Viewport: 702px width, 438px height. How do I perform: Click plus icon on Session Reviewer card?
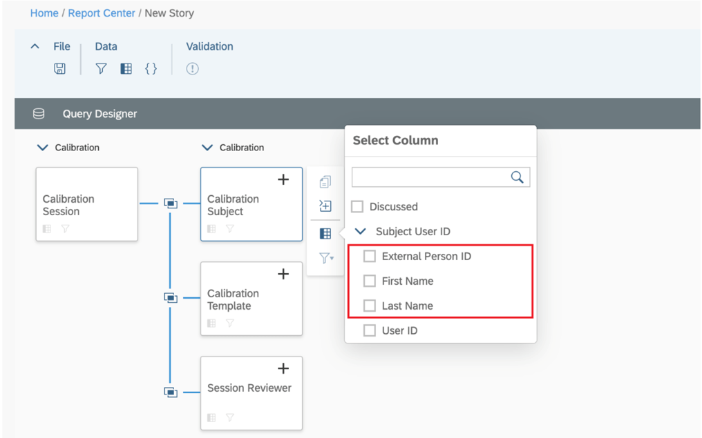pos(283,369)
